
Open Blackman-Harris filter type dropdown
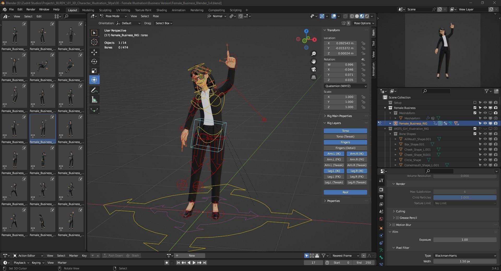[x=465, y=256]
